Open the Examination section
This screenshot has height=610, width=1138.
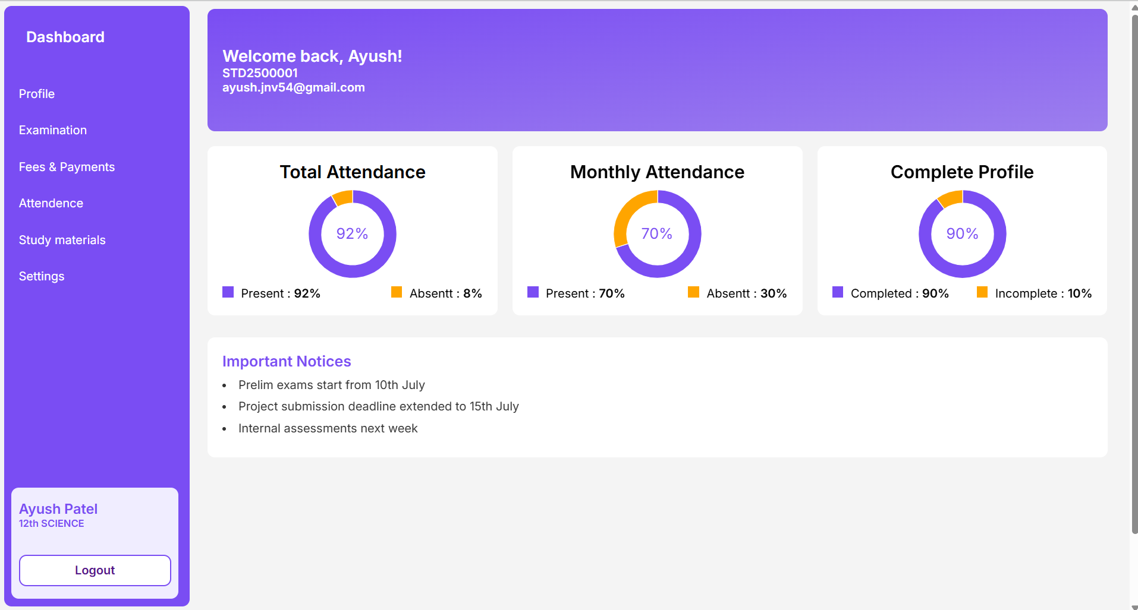[x=52, y=129]
